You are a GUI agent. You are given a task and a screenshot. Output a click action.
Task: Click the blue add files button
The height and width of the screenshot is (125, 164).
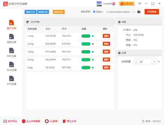(x=30, y=12)
